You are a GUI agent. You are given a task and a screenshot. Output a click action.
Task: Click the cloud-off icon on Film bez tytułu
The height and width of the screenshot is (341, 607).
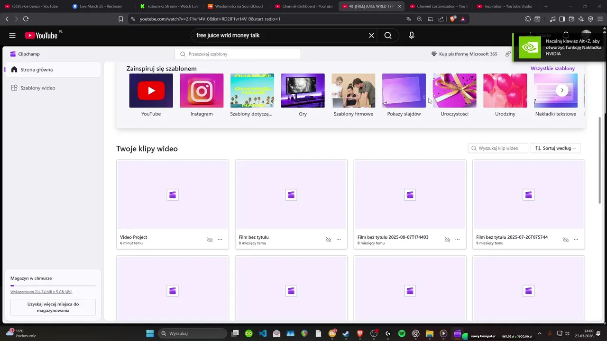(328, 240)
